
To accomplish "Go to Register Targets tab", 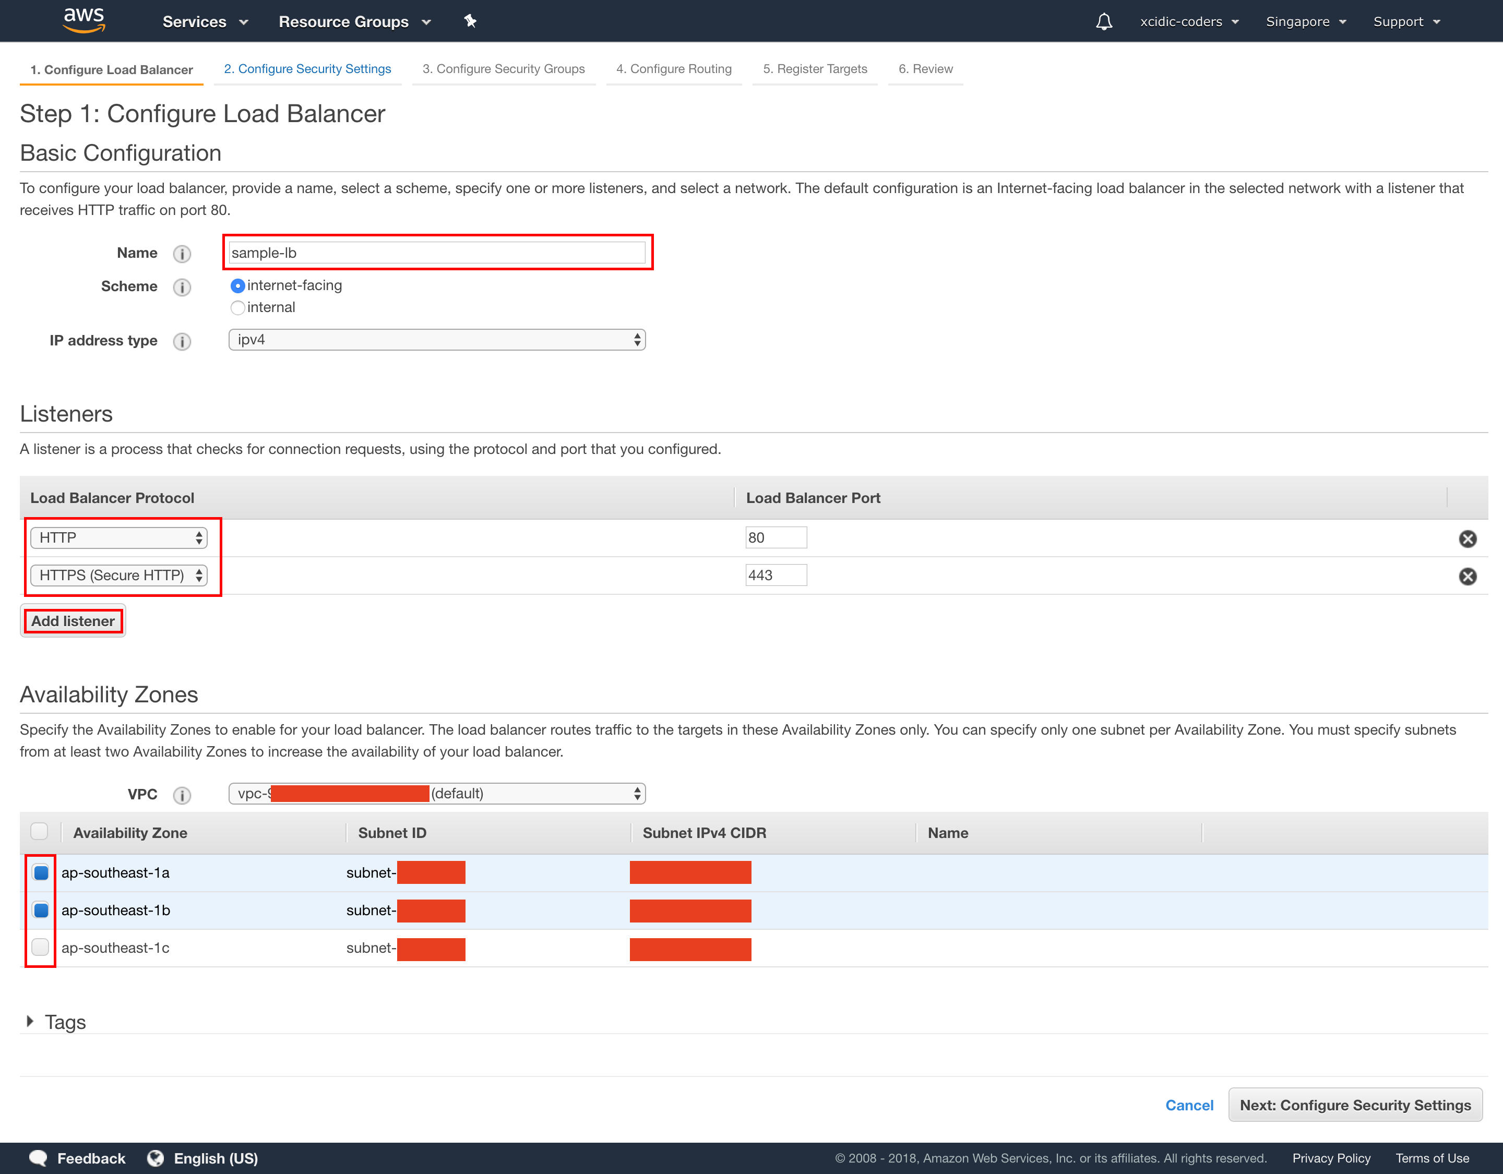I will [815, 69].
